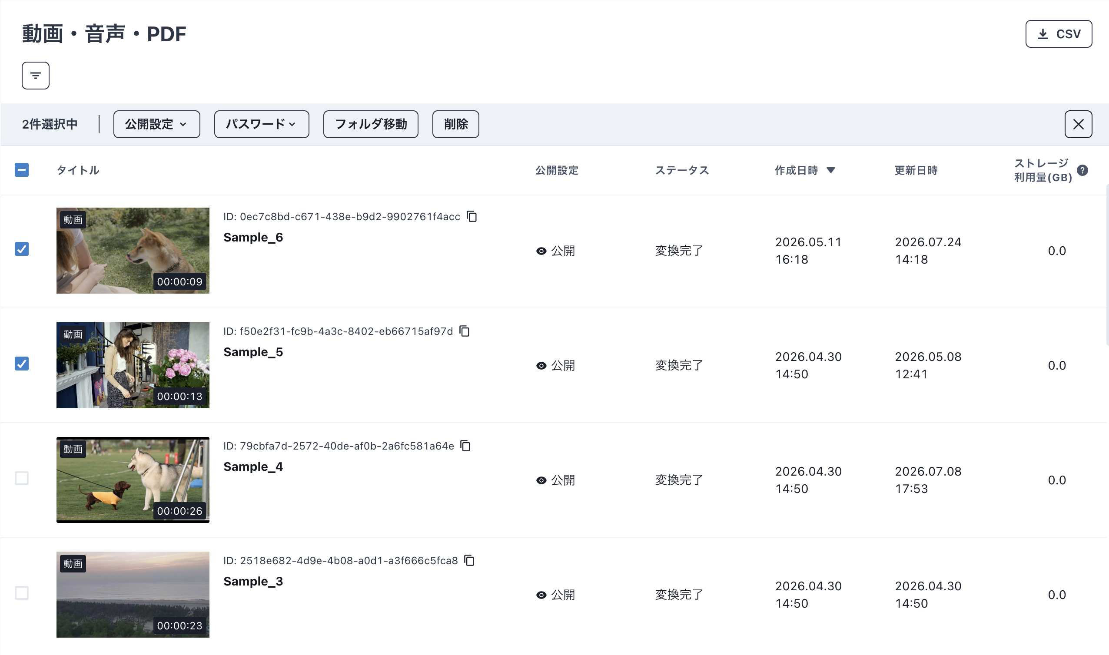
Task: Click the eye icon for Sample_5
Action: coord(541,366)
